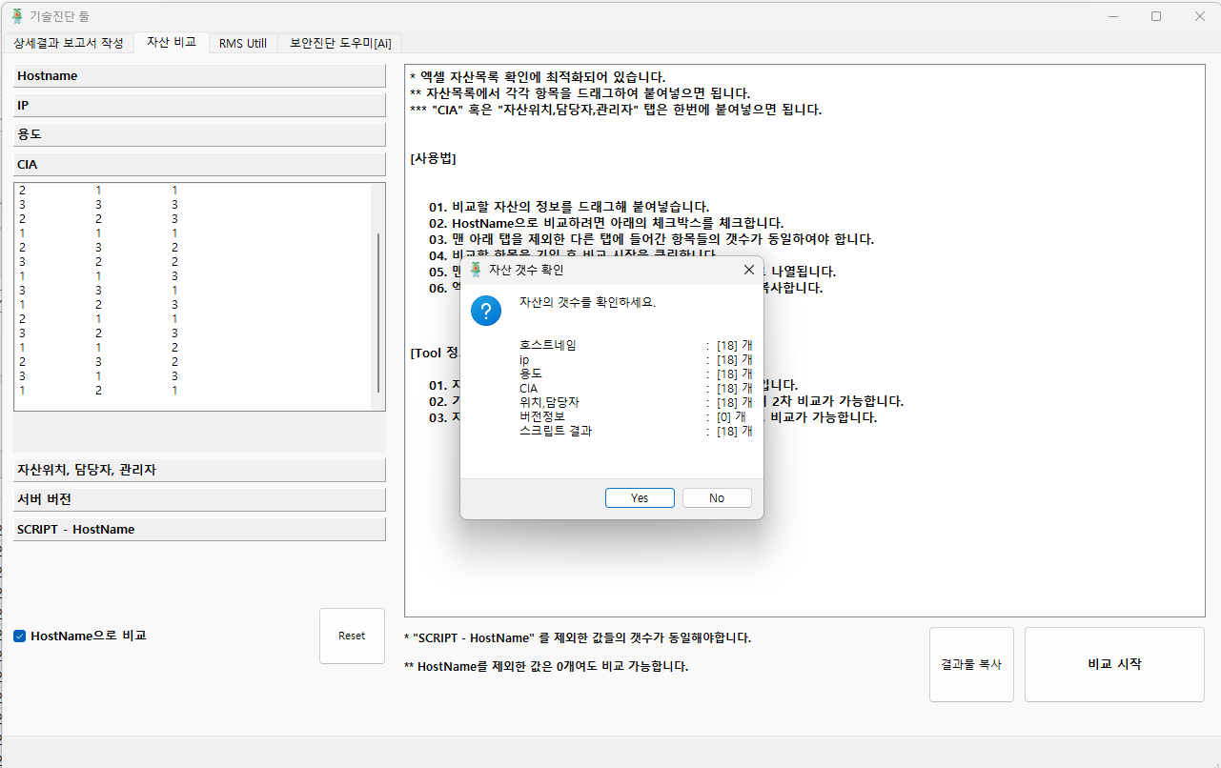Expand the IP section header
The width and height of the screenshot is (1221, 768).
tap(199, 106)
